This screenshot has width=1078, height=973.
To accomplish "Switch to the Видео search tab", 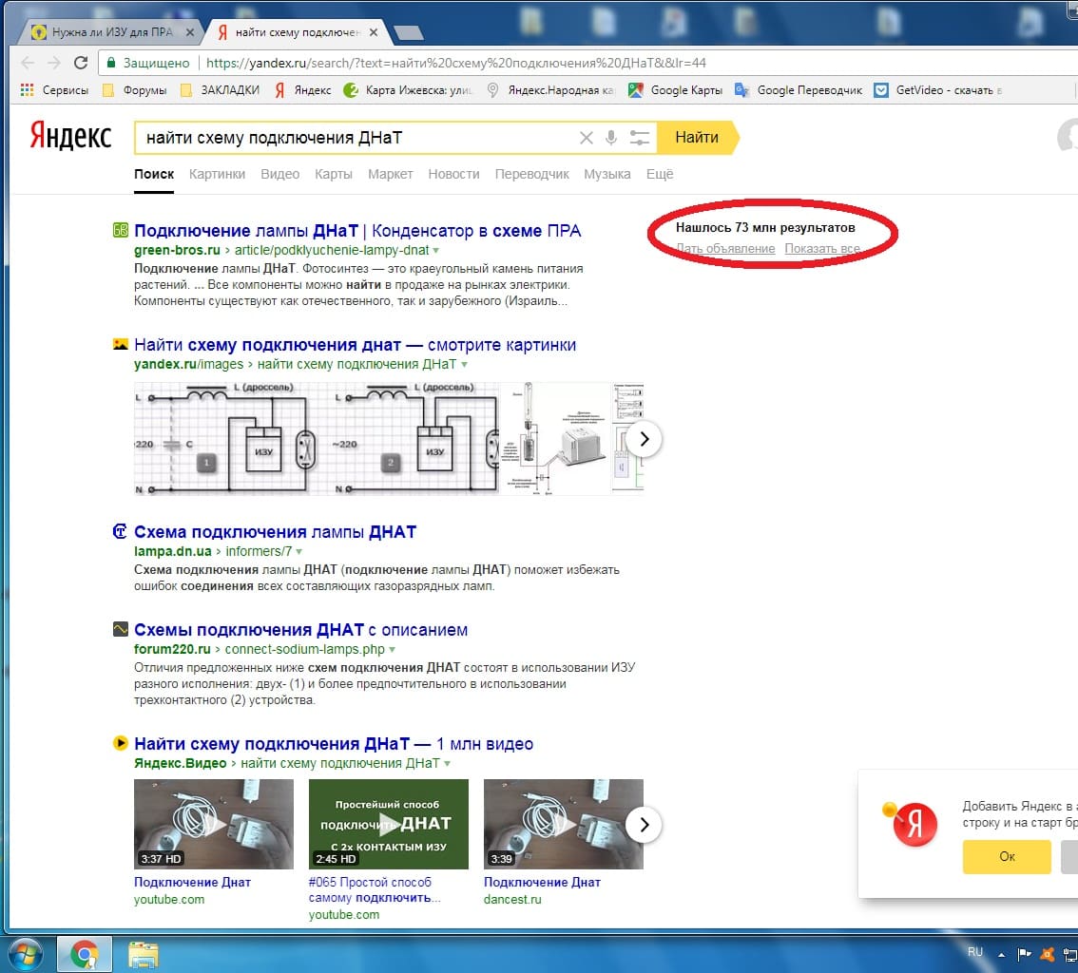I will coord(279,174).
